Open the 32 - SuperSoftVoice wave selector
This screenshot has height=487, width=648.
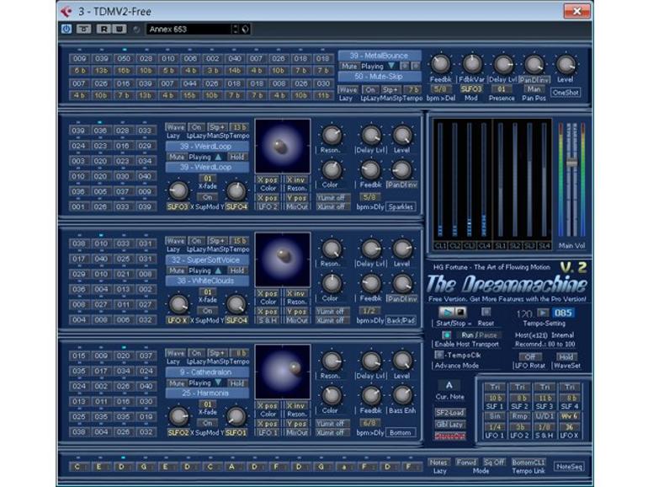point(208,260)
